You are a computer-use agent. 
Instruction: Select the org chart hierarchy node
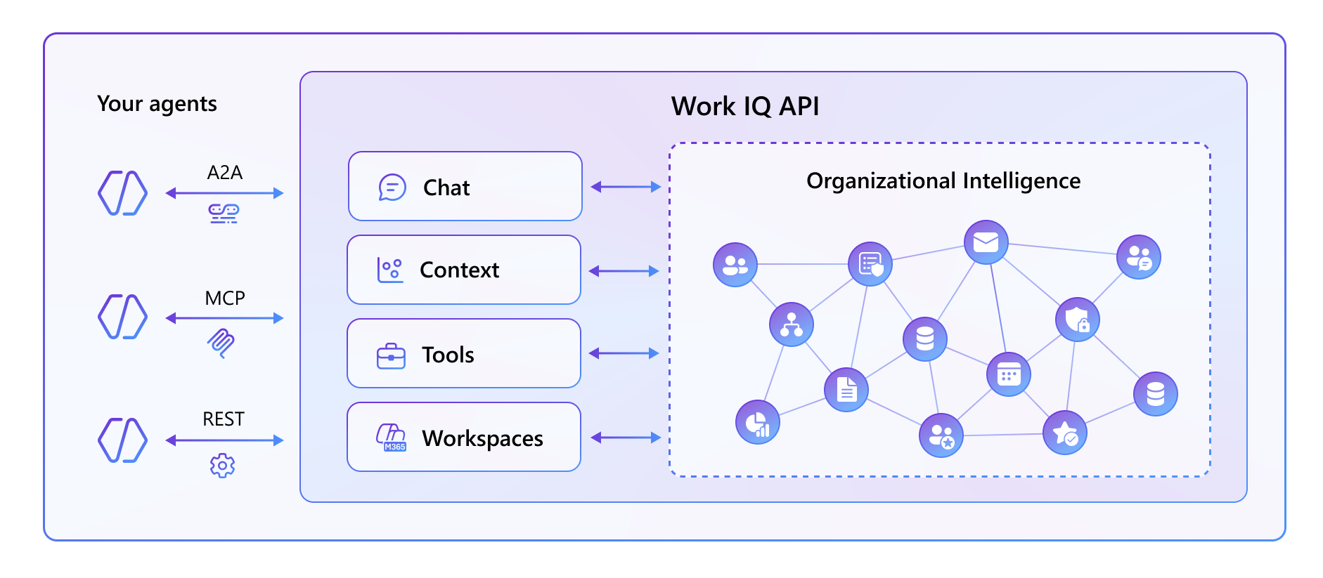tap(792, 324)
